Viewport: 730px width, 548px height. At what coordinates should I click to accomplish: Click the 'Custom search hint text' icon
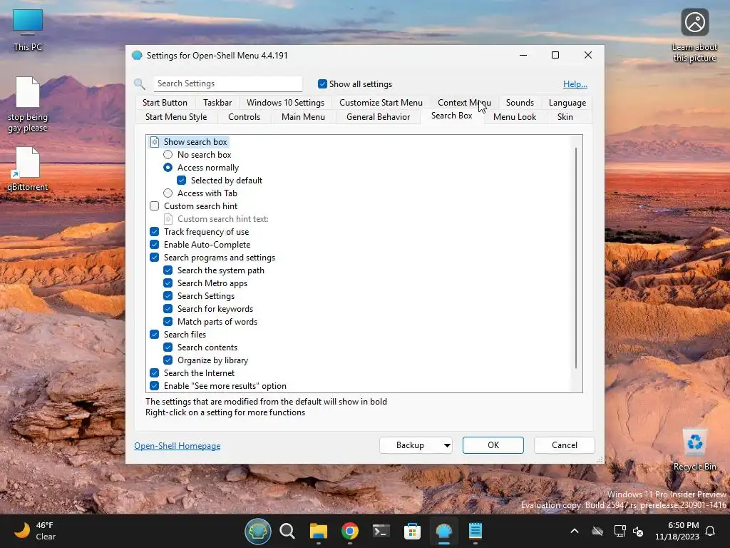pos(168,219)
